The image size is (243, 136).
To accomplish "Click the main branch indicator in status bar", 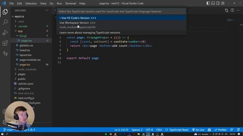I will [8, 130].
